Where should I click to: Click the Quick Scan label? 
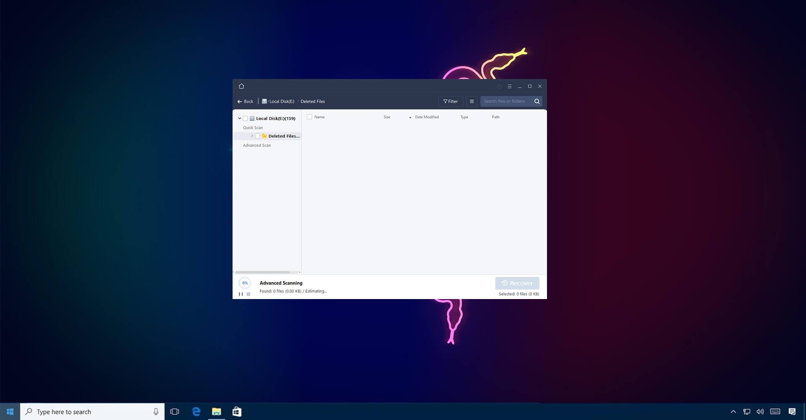click(253, 128)
